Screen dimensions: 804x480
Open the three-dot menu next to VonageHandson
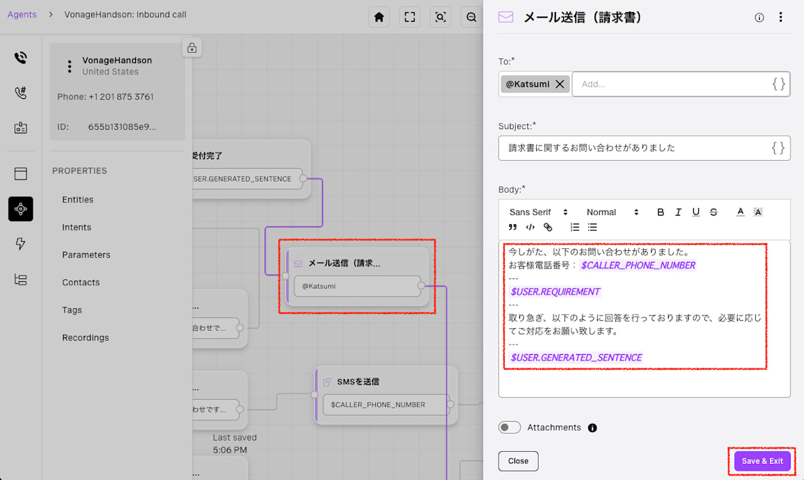(x=69, y=66)
